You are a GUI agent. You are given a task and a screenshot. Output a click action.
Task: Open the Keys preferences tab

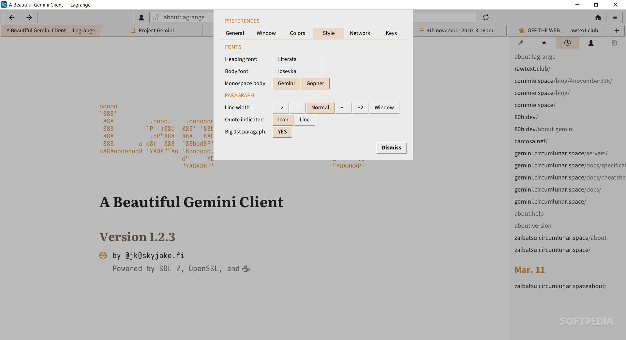(391, 33)
